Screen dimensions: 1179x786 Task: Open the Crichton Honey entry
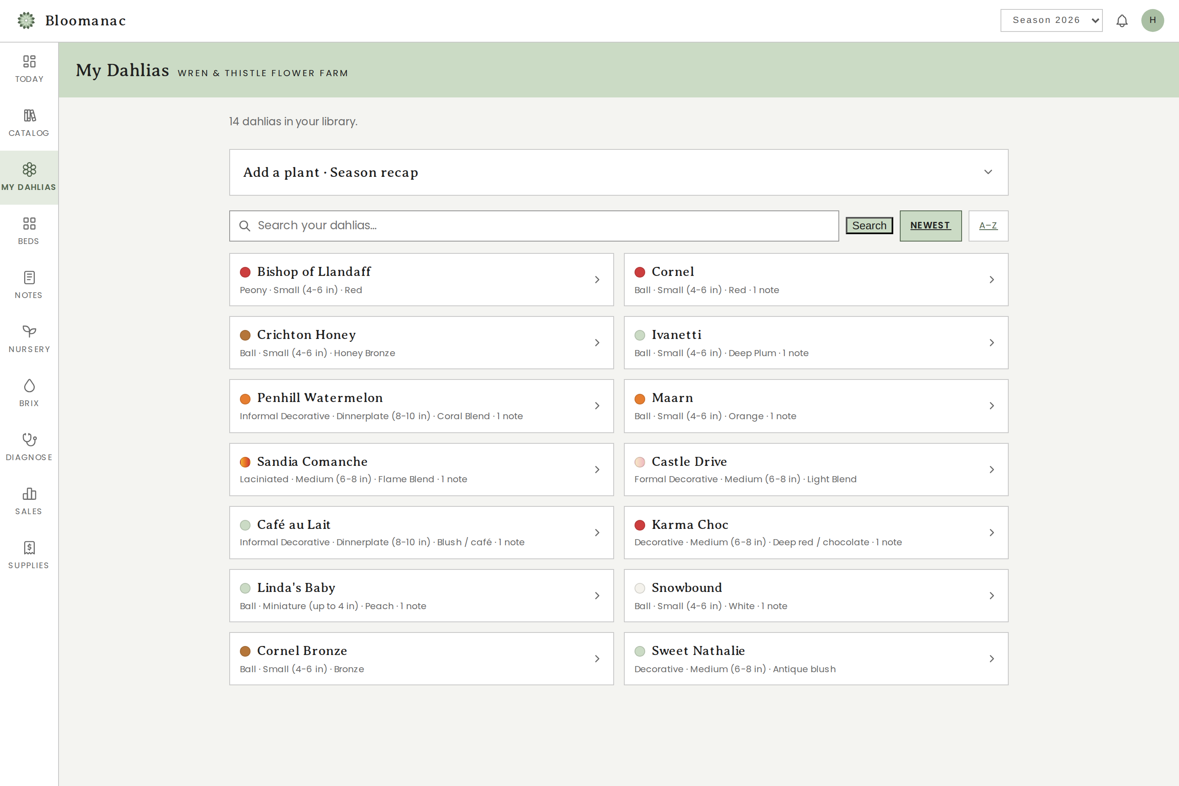[421, 343]
